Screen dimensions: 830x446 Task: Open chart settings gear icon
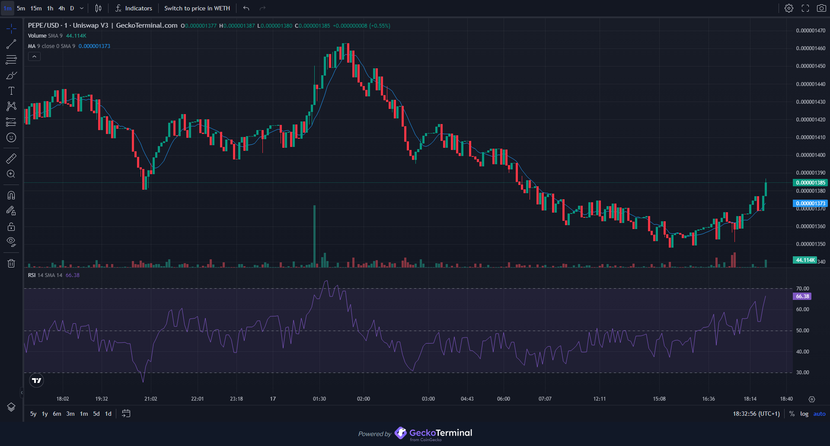point(789,8)
